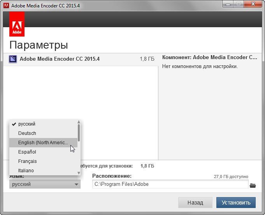Select русский in the language list
265x215 pixels.
click(43, 124)
